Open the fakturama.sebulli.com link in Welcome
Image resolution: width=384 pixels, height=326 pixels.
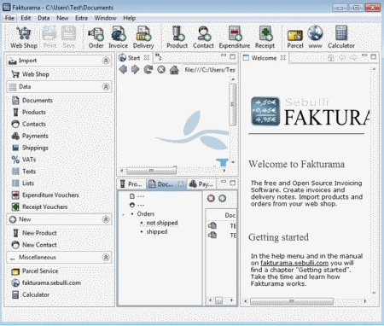point(294,263)
